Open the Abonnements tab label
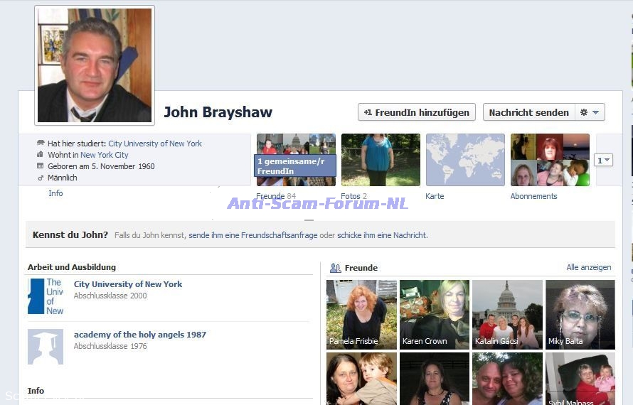Screen dimensions: 633x405 click(533, 196)
